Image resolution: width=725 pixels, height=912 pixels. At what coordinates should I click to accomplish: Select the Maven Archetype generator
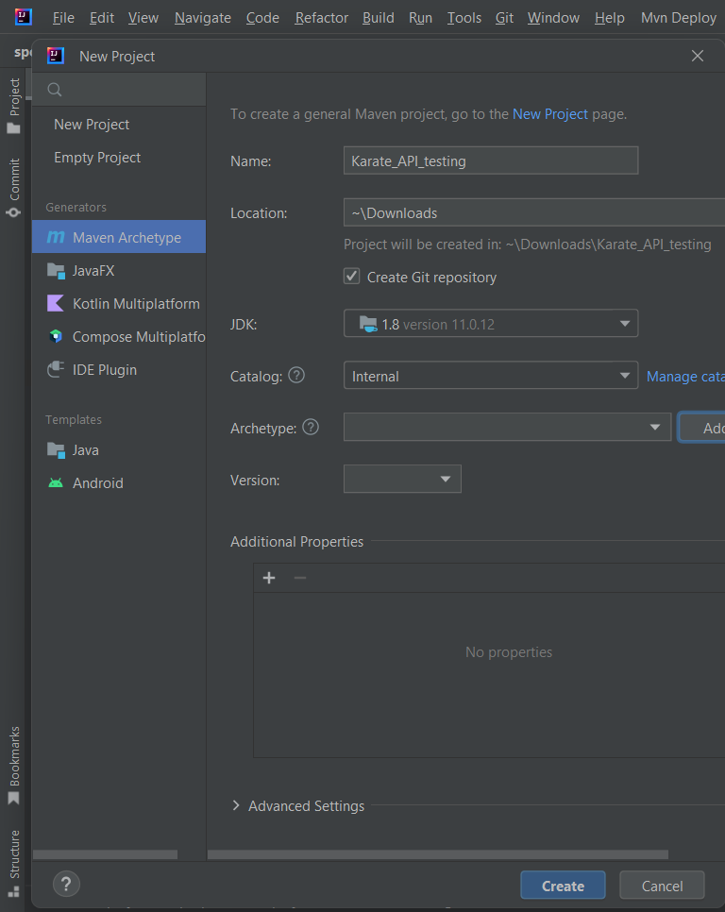[x=119, y=237]
